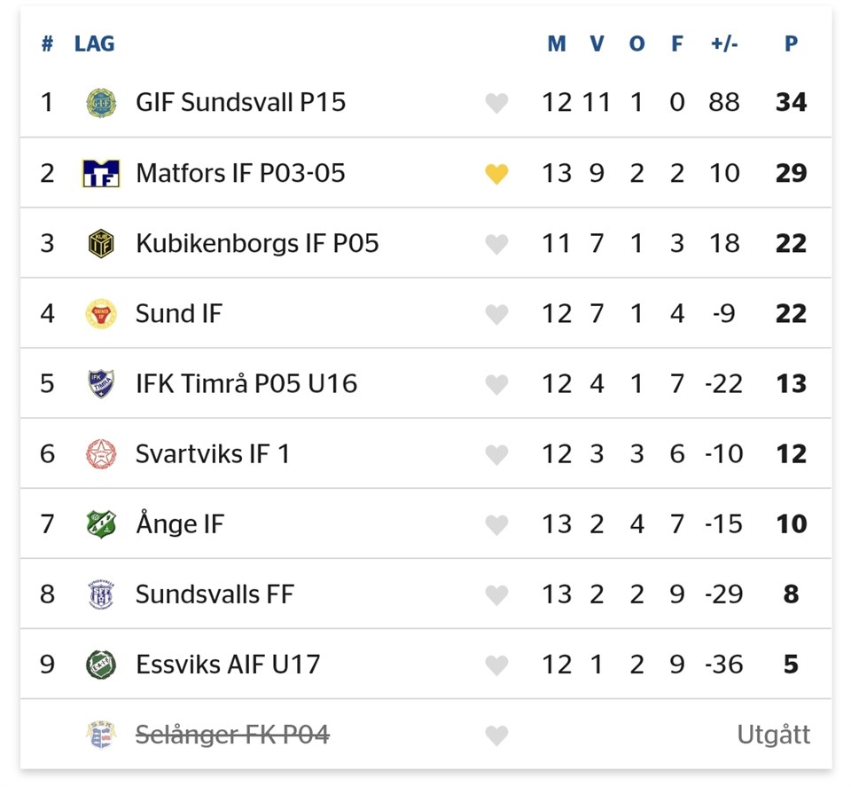The height and width of the screenshot is (787, 851).
Task: Toggle the heart next to Sundsvalls FF
Action: [x=496, y=594]
